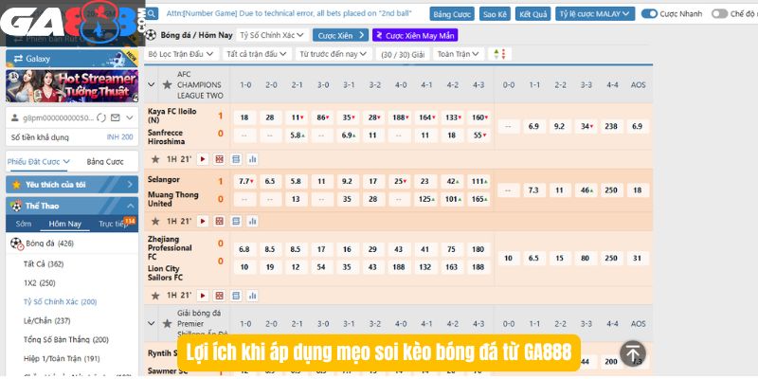Click the Cược Xiên button
Image resolution: width=758 pixels, height=379 pixels.
[x=340, y=35]
